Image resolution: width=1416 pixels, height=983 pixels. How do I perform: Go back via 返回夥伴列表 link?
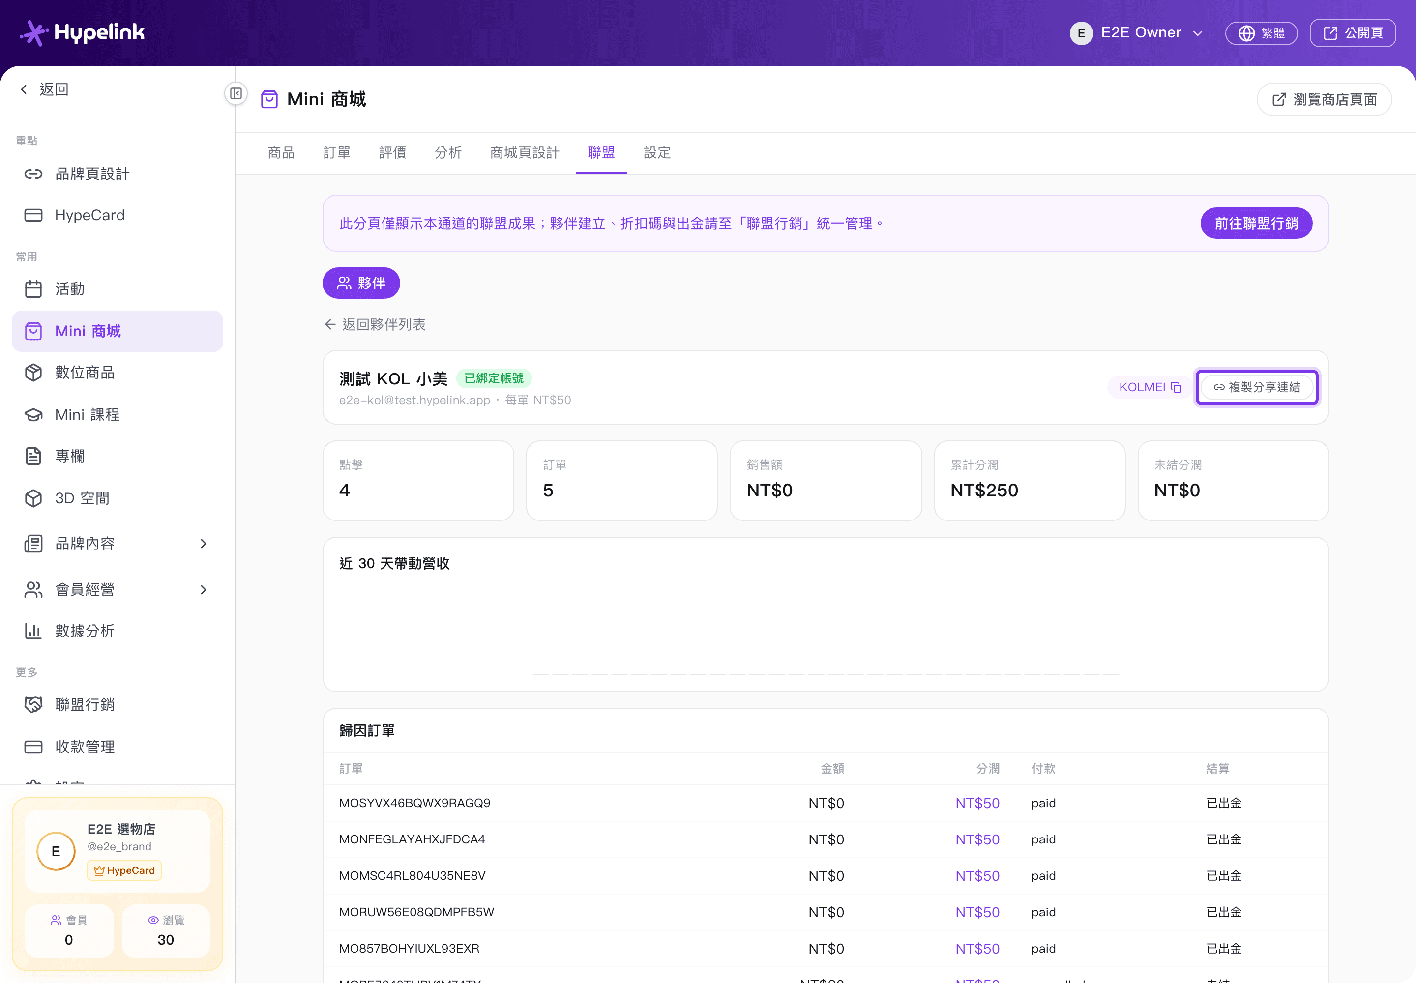375,324
